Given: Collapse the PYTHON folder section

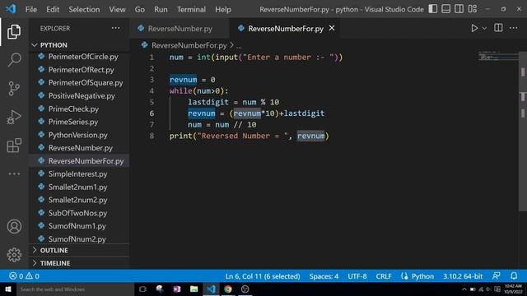Looking at the screenshot, I should (x=79, y=45).
